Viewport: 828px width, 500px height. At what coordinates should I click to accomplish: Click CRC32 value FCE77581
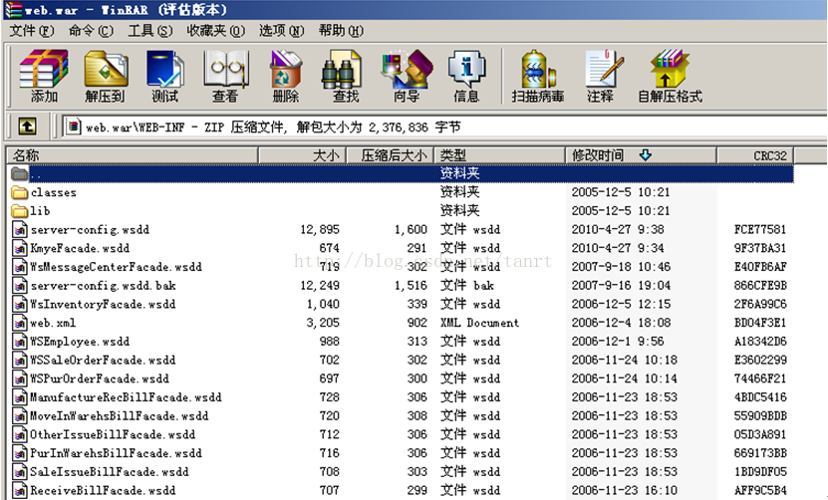[x=760, y=230]
